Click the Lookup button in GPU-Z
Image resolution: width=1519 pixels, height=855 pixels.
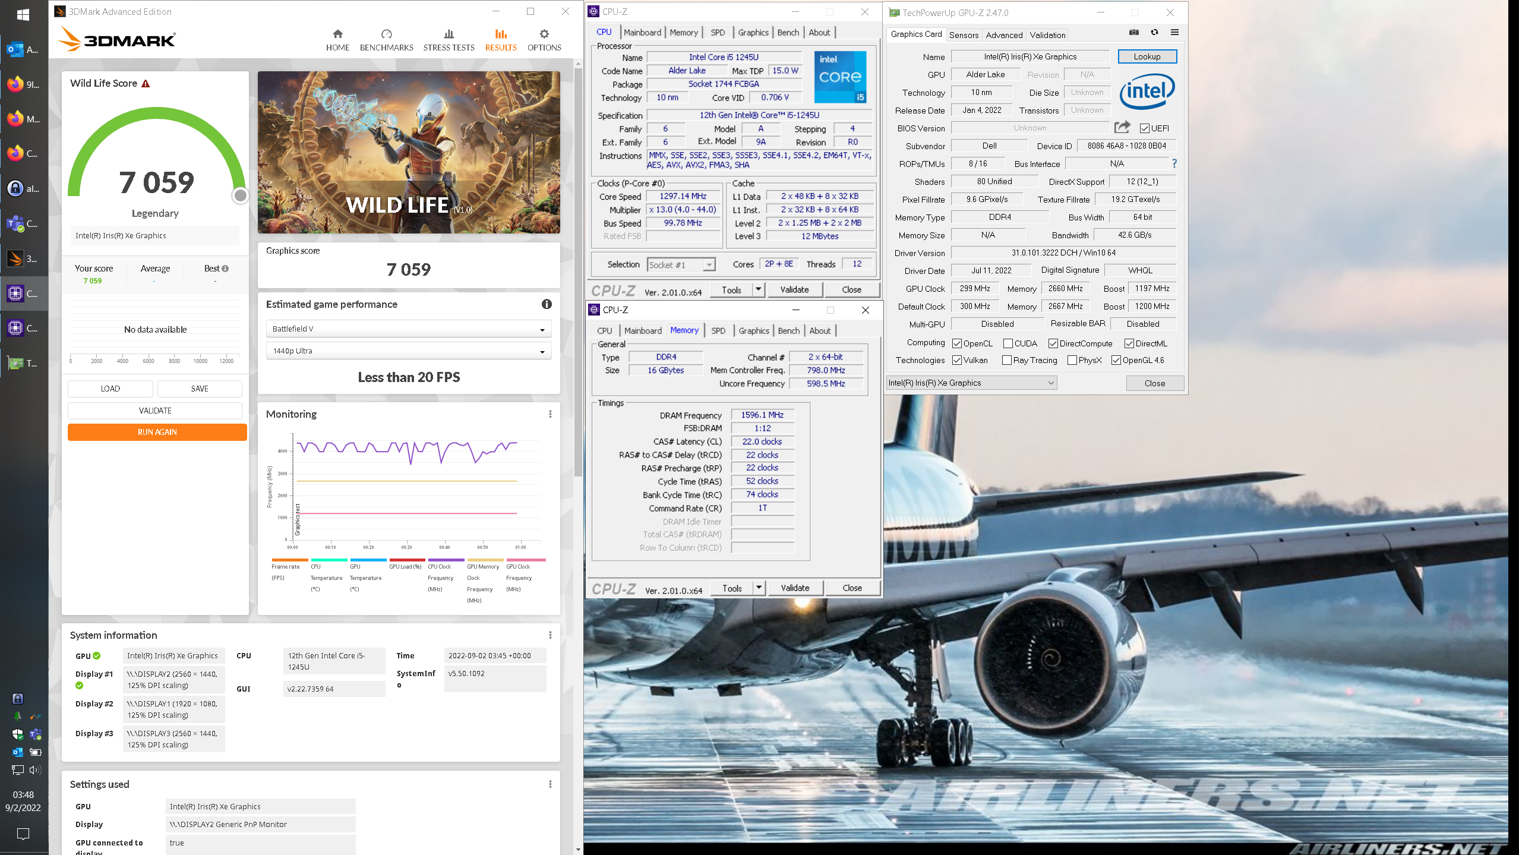(x=1147, y=56)
